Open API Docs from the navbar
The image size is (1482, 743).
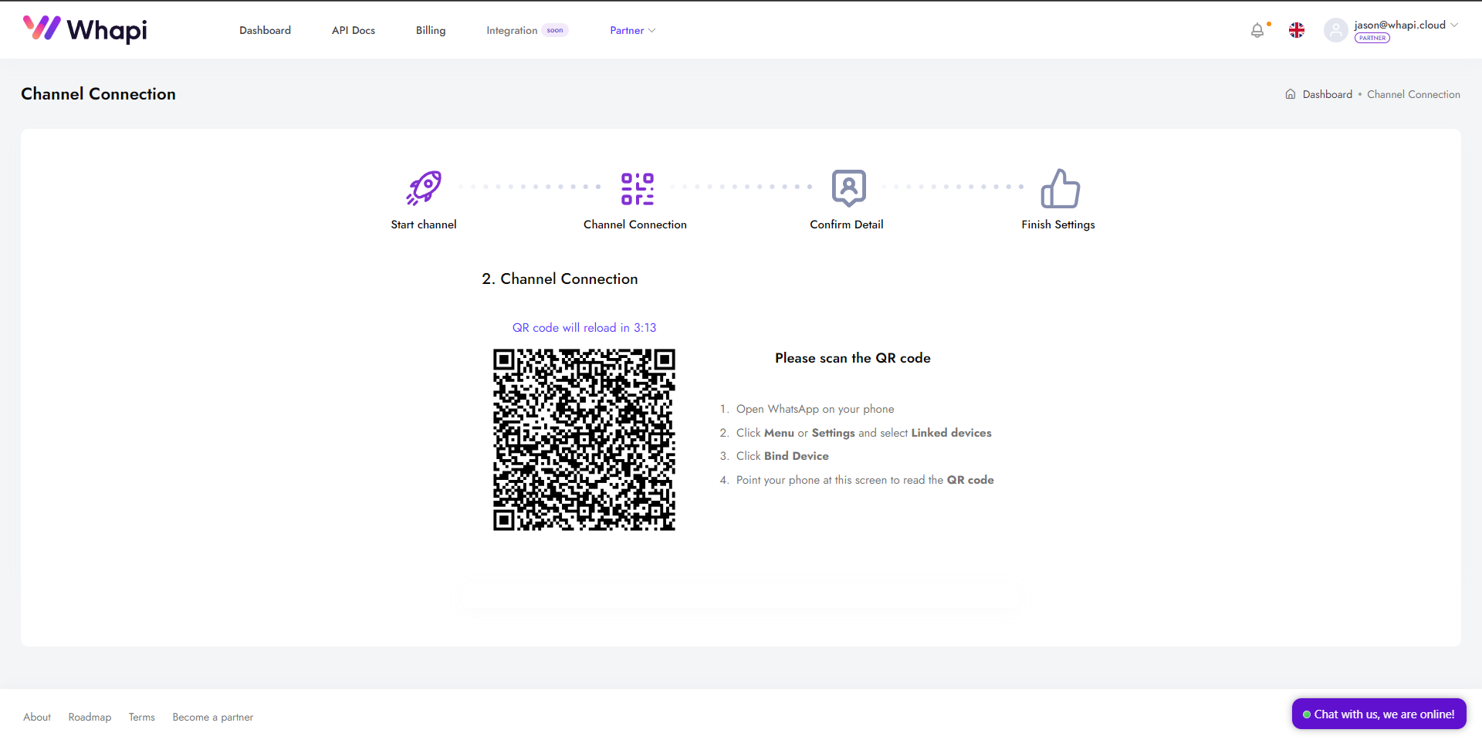pyautogui.click(x=354, y=30)
